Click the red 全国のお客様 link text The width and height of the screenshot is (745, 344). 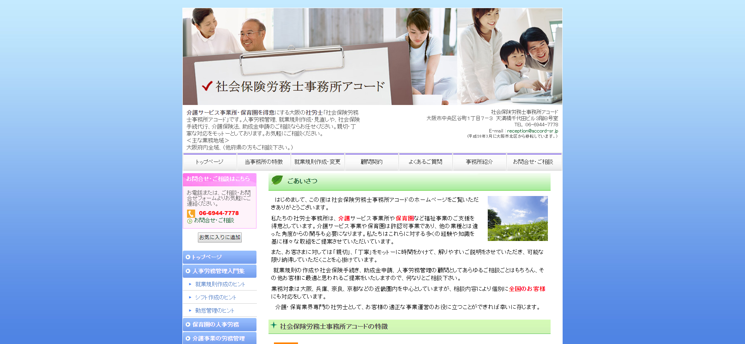527,289
